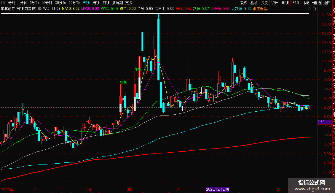Click the 叠加 overlay button
The width and height of the screenshot is (335, 193).
point(254,3)
